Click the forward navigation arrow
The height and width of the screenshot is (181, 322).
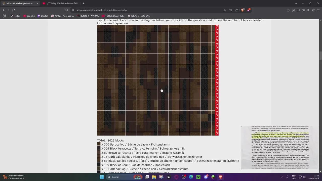click(x=9, y=10)
